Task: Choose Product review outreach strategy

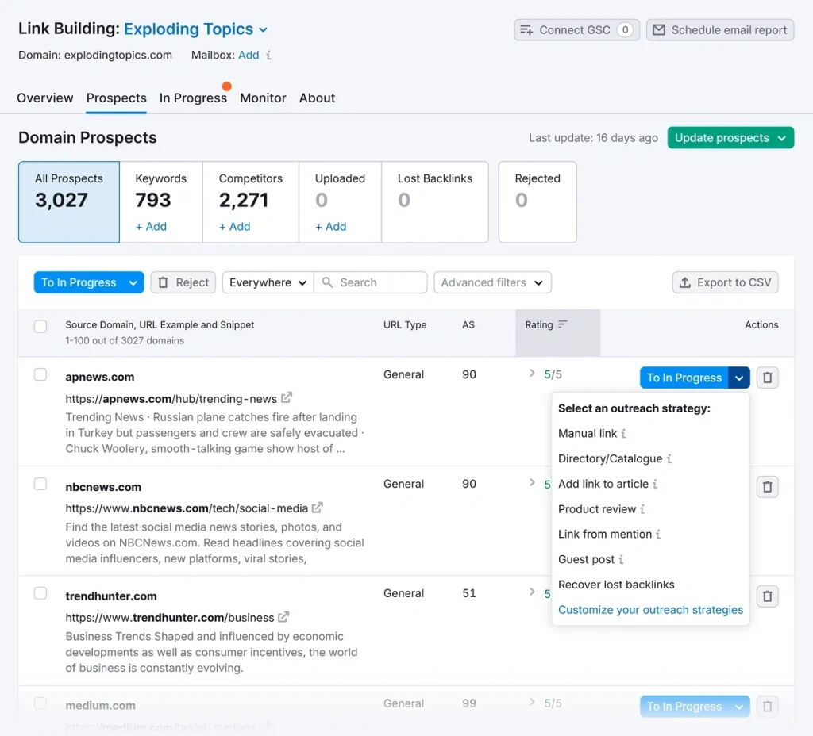Action: [597, 509]
